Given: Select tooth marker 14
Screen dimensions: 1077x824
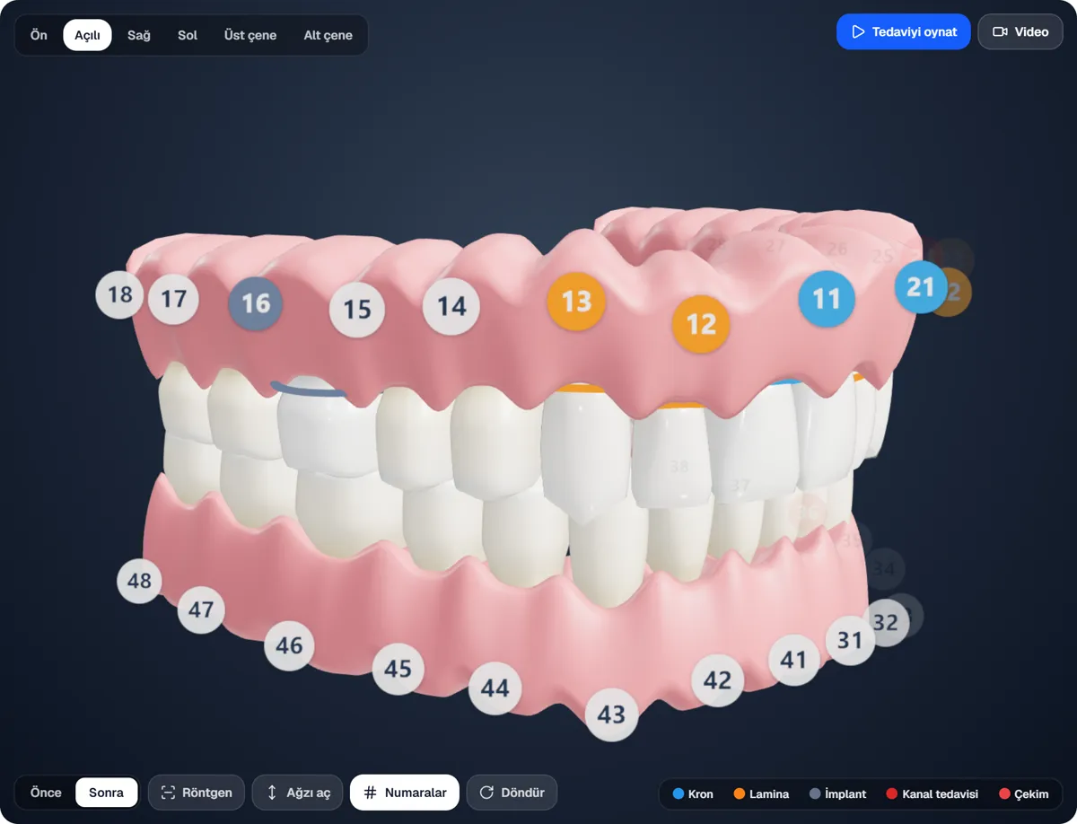Looking at the screenshot, I should (x=451, y=307).
